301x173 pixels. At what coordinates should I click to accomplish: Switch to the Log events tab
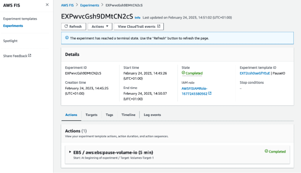[152, 115]
